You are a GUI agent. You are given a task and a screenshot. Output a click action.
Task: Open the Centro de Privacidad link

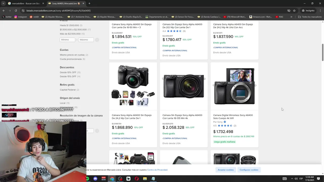pos(157,170)
